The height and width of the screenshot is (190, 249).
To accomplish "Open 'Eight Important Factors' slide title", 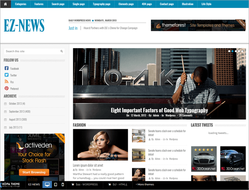I will tap(159, 110).
